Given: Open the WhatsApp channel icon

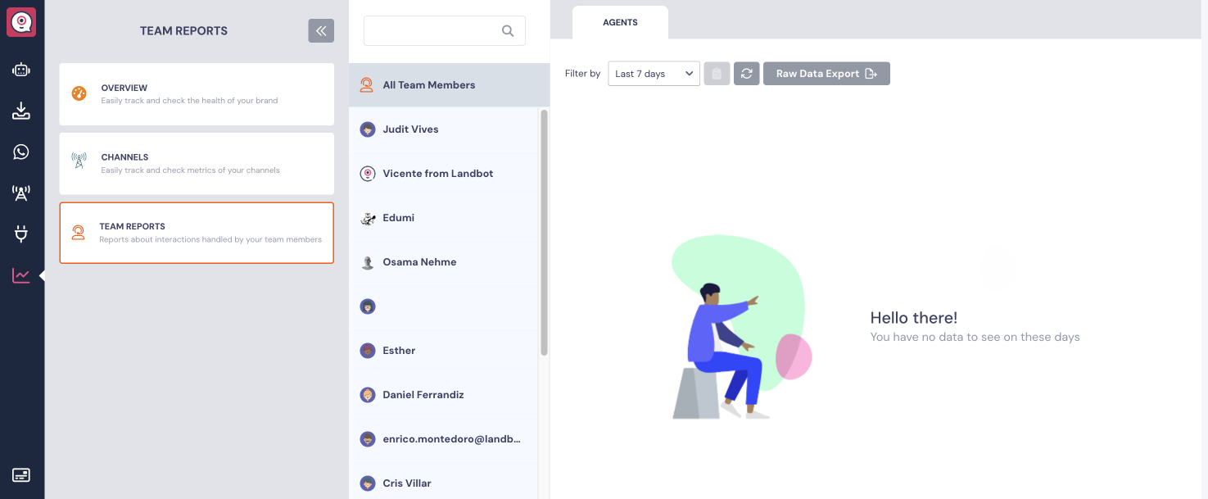Looking at the screenshot, I should coord(21,152).
